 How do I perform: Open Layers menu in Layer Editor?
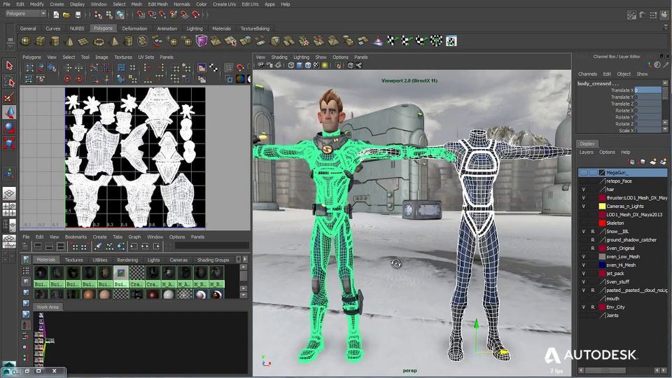coord(587,152)
